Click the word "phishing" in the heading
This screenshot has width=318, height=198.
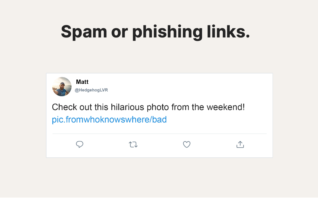pos(167,32)
